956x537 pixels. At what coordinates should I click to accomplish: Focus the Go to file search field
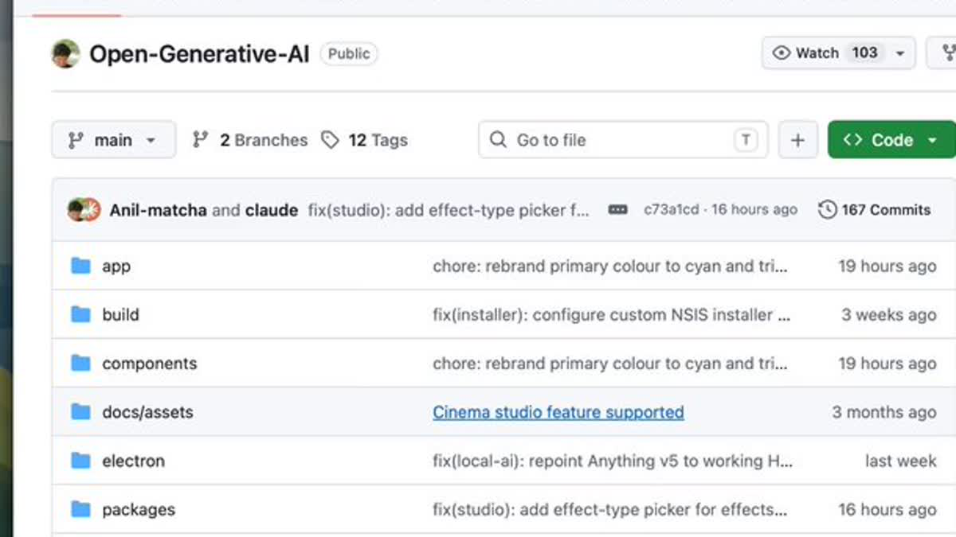pos(623,140)
